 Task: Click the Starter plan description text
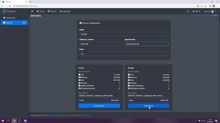pos(96,96)
